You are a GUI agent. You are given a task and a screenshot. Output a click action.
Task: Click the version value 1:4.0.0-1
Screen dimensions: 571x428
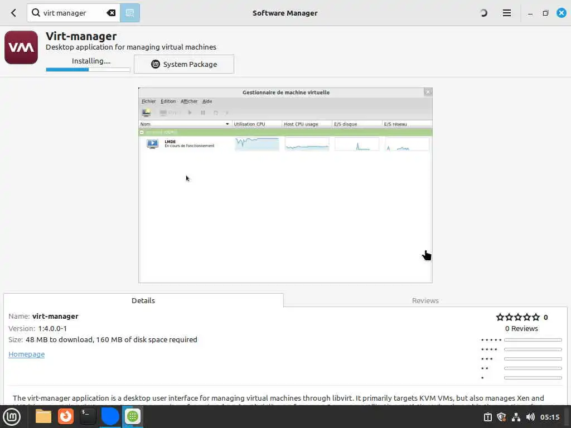[52, 328]
